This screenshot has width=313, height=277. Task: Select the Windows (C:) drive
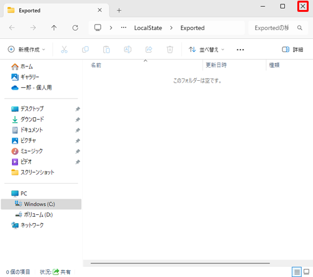(41, 204)
